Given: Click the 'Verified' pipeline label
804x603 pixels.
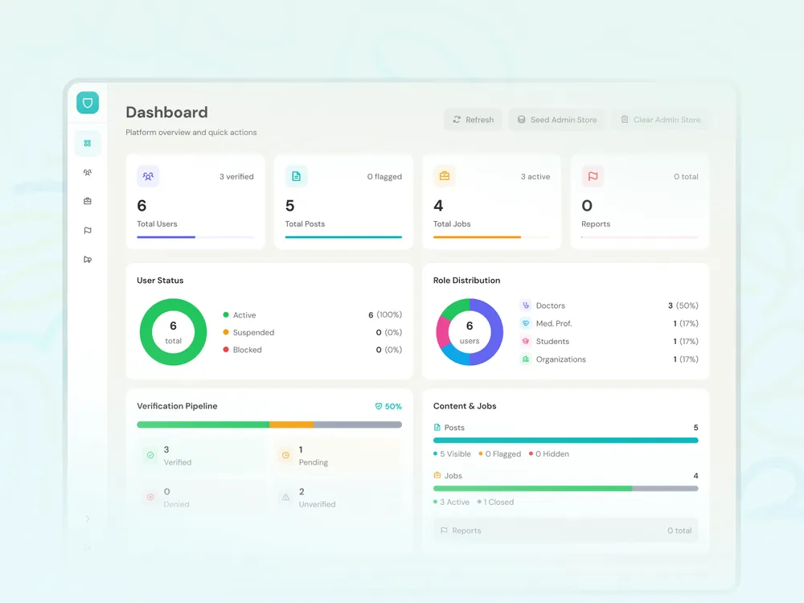Looking at the screenshot, I should coord(178,462).
